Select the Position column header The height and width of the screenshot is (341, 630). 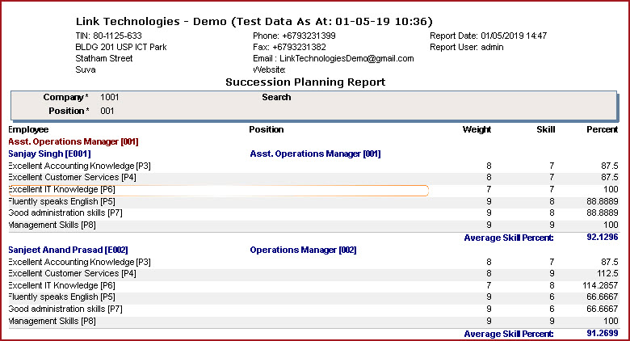click(266, 129)
